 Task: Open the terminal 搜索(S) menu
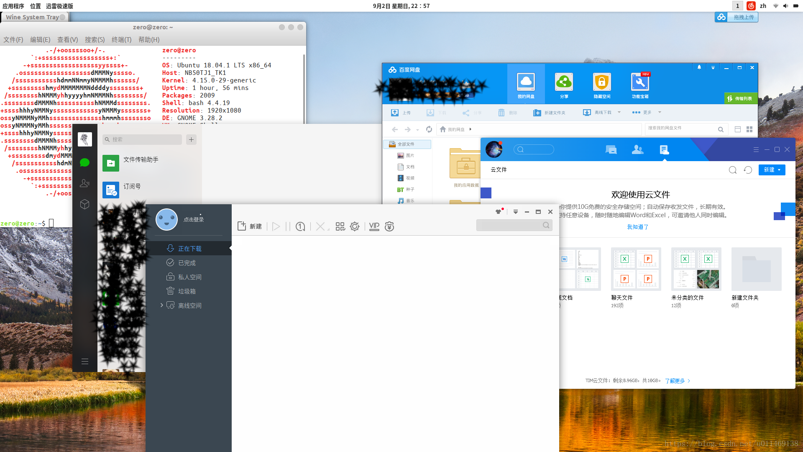coord(95,39)
